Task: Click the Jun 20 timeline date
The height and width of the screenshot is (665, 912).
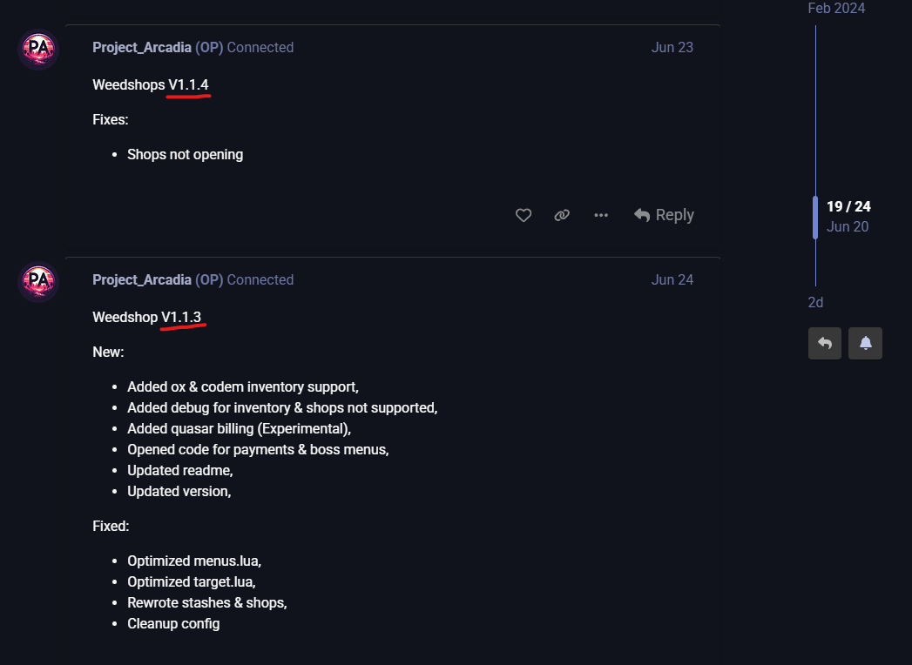Action: (x=848, y=226)
